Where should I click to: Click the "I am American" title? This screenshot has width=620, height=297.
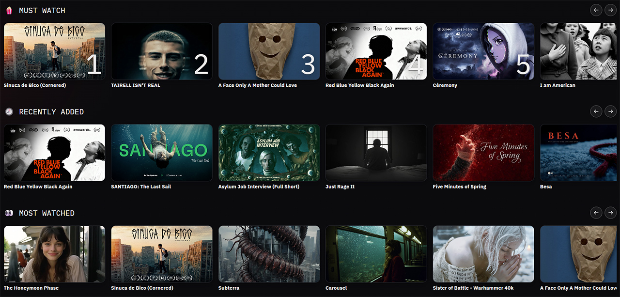click(x=558, y=85)
